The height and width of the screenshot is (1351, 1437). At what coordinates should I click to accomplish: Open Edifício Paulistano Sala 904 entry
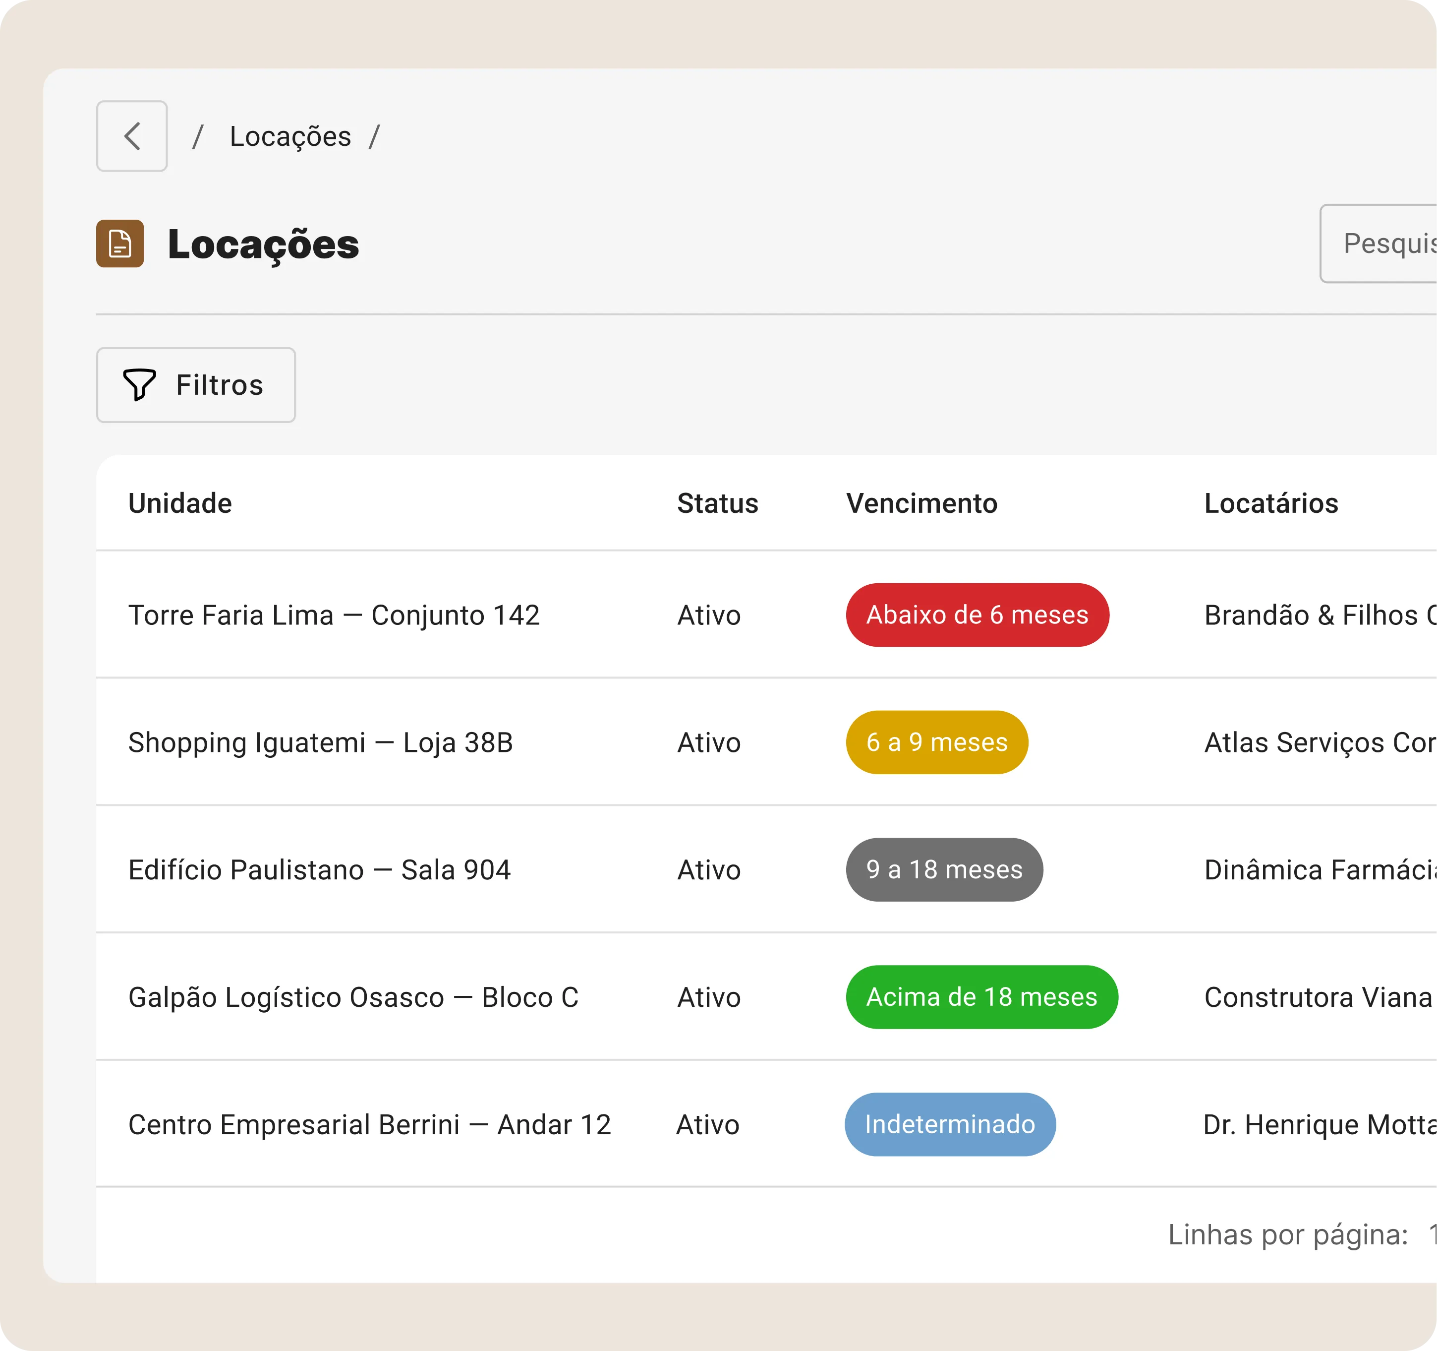[320, 870]
